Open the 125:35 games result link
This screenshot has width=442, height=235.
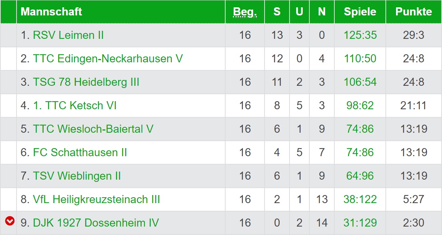click(x=360, y=35)
